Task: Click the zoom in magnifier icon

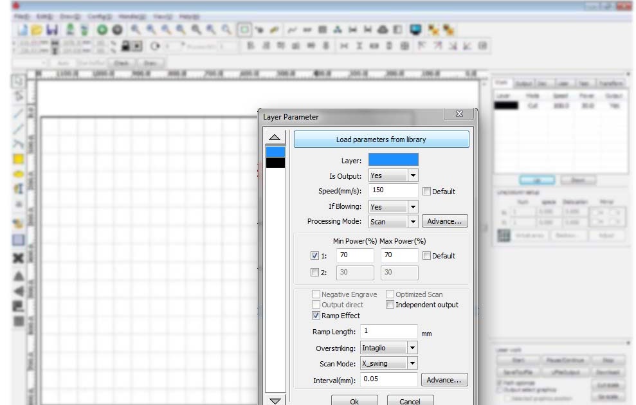Action: tap(134, 30)
